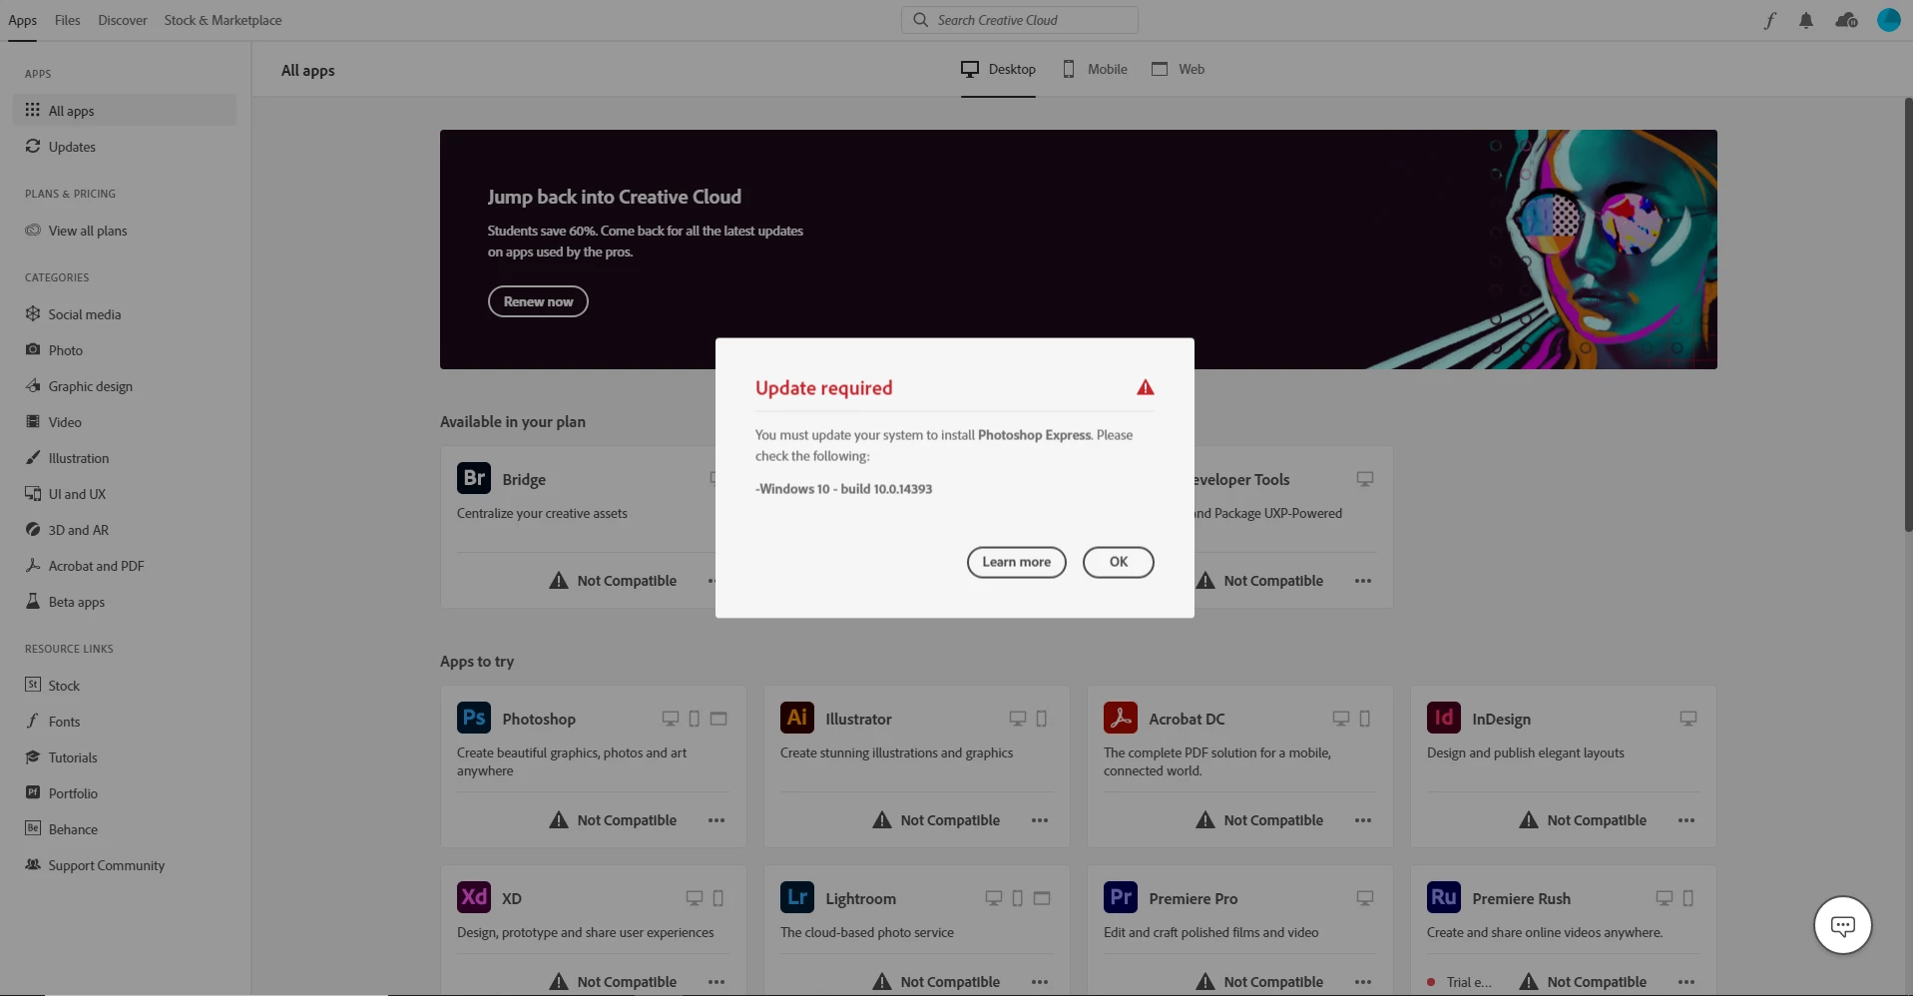1915x996 pixels.
Task: Select the Mobile platform tab
Action: 1095,69
